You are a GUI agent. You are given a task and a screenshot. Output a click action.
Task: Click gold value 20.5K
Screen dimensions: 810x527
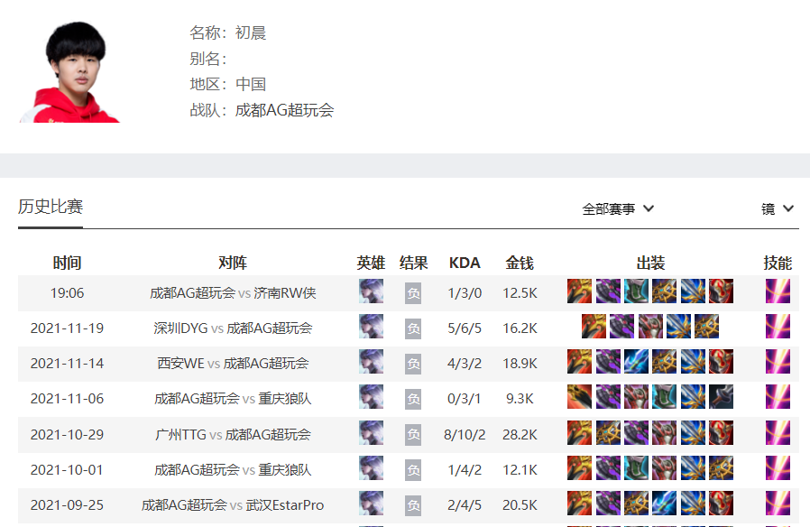coord(520,504)
